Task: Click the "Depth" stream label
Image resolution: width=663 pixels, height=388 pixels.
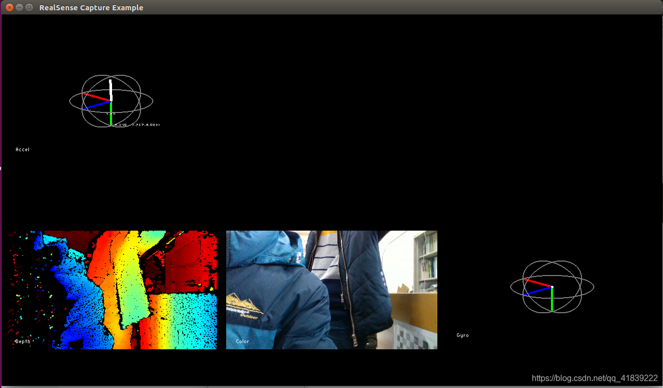Action: pos(23,342)
